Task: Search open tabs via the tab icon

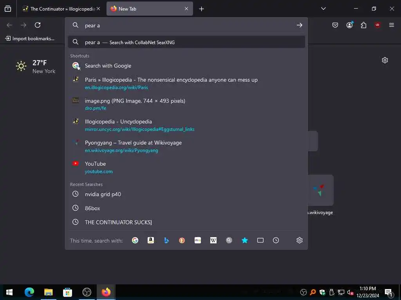Action: coord(260,240)
